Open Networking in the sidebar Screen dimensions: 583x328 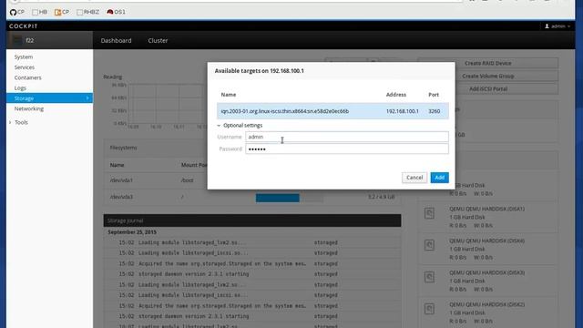click(x=29, y=108)
